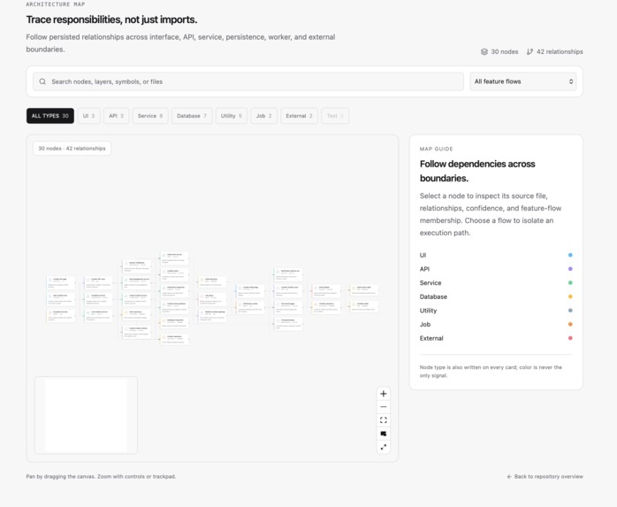Click the red External legend dot
617x507 pixels.
click(570, 338)
